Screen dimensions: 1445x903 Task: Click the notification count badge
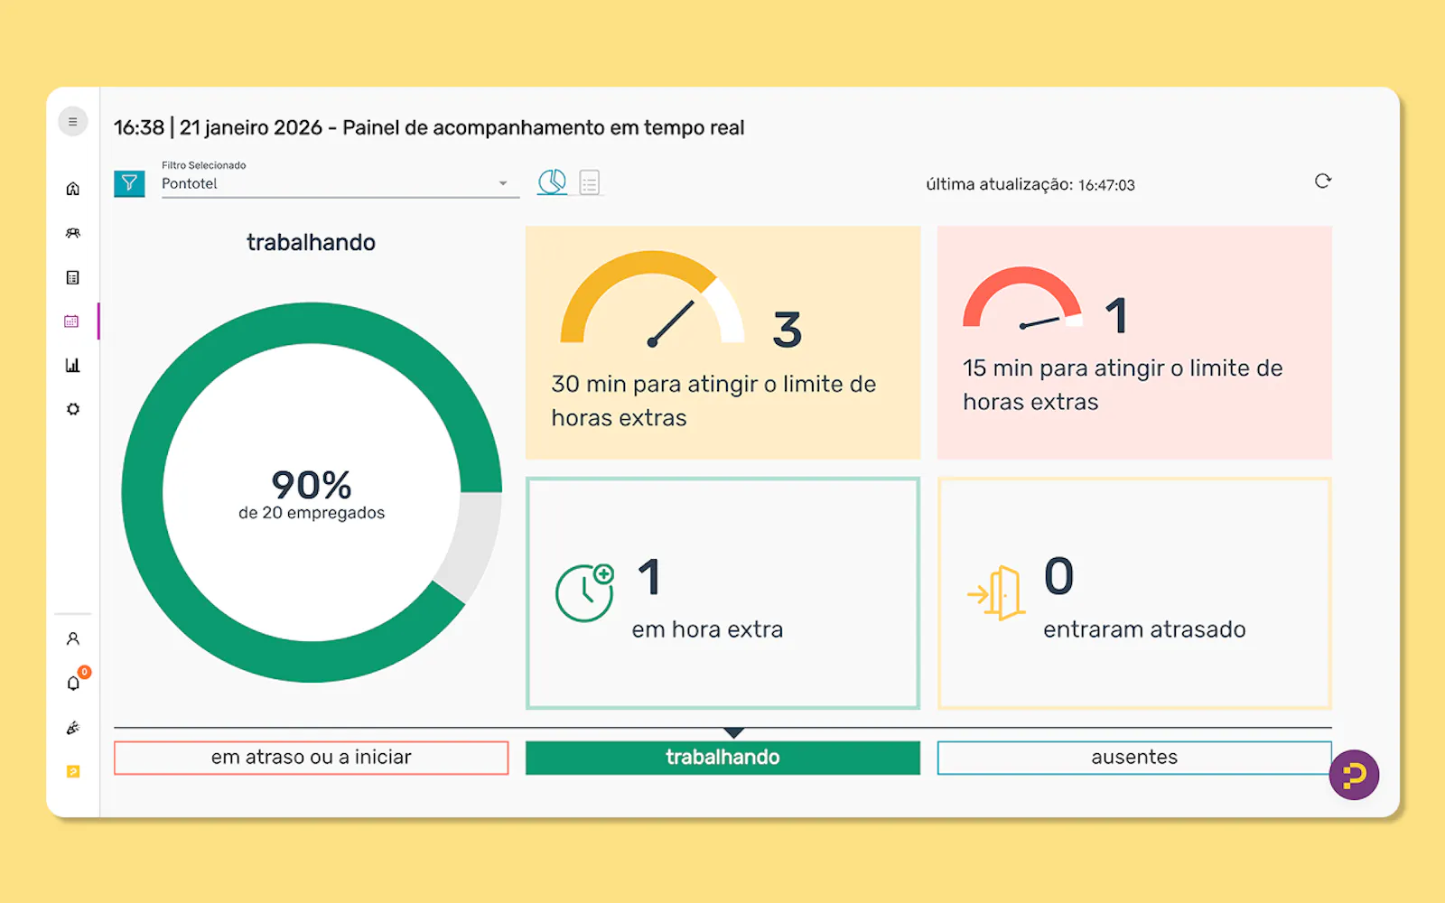click(84, 672)
